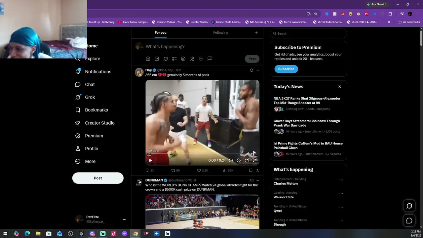
Task: Dismiss Today's News panel
Action: coord(340,87)
